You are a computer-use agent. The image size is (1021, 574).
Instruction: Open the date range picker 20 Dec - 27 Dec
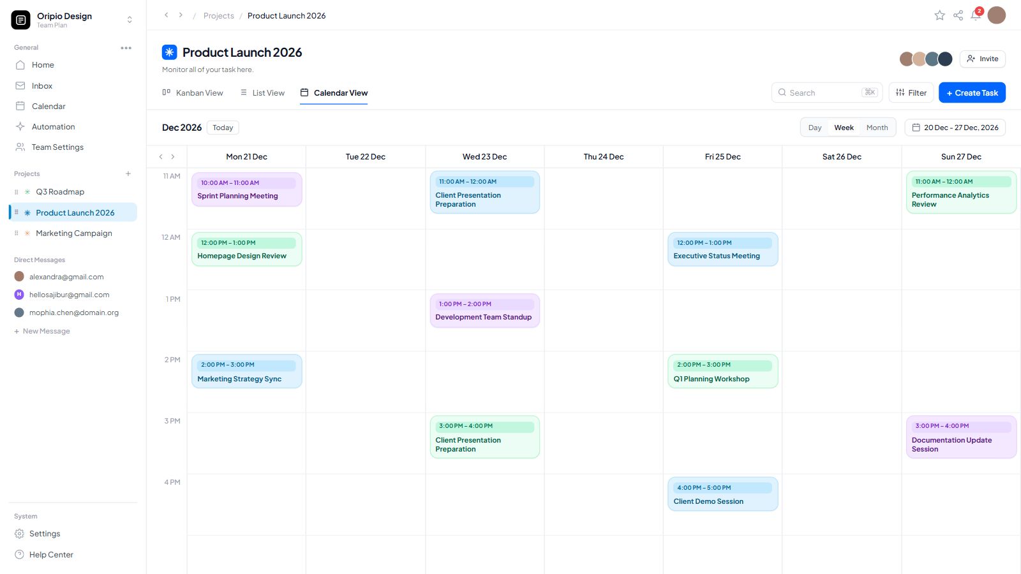955,128
